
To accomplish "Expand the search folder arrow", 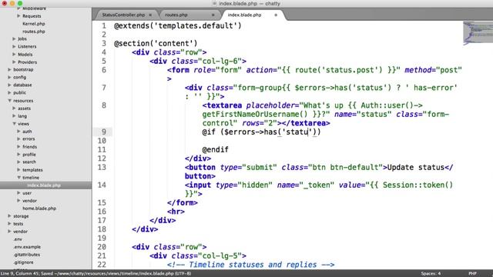I will click(18, 162).
